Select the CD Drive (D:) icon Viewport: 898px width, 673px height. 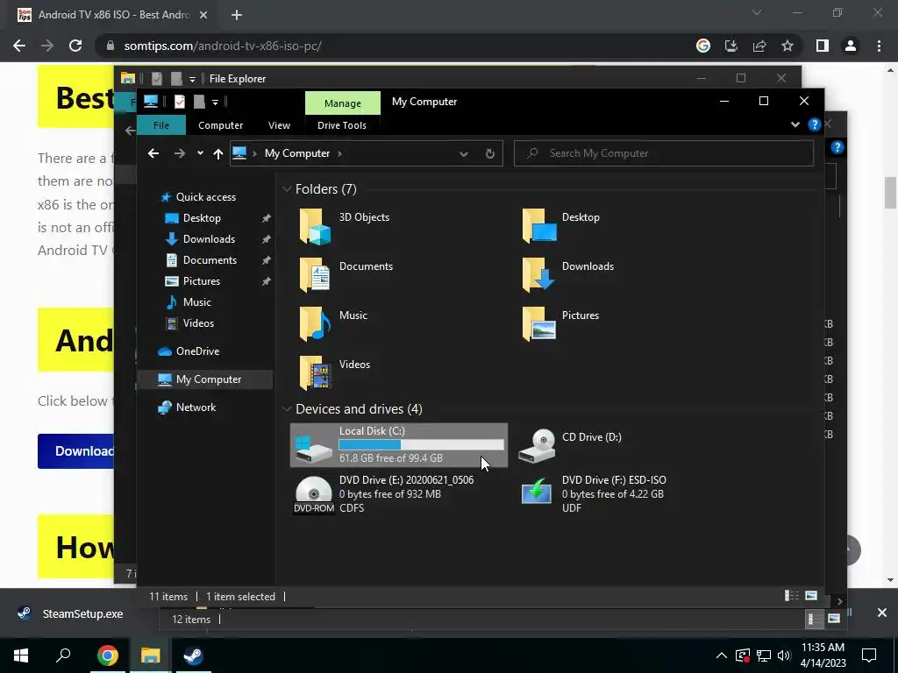click(x=537, y=445)
